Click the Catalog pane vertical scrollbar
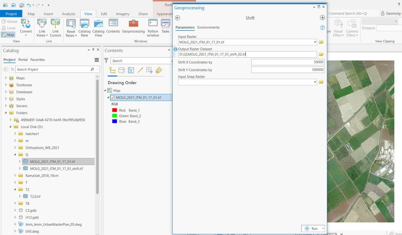402x235 pixels. (x=97, y=136)
